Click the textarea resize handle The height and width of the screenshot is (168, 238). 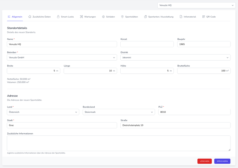(229, 150)
